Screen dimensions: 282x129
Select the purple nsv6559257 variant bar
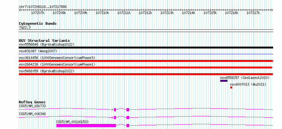pos(224,81)
